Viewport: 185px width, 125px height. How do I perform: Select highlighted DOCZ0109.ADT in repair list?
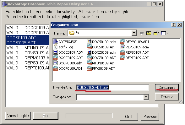point(28,43)
